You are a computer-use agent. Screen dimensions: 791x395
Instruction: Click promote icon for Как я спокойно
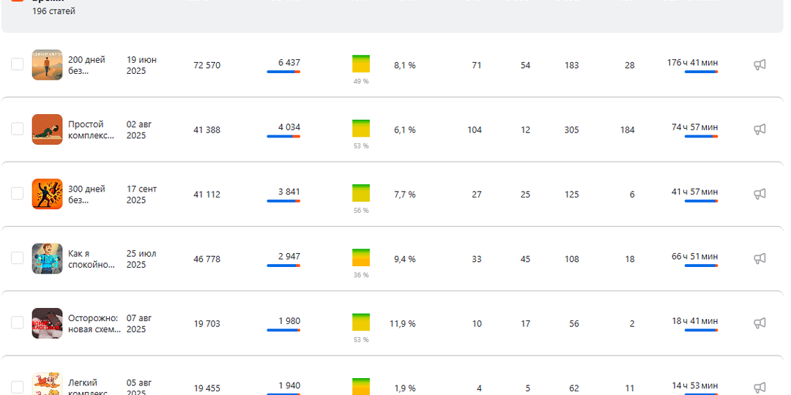760,258
